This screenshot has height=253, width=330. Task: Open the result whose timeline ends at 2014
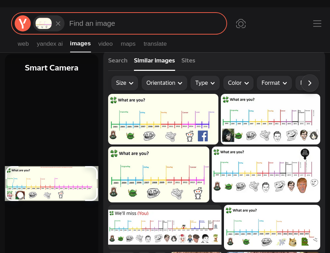click(x=159, y=174)
